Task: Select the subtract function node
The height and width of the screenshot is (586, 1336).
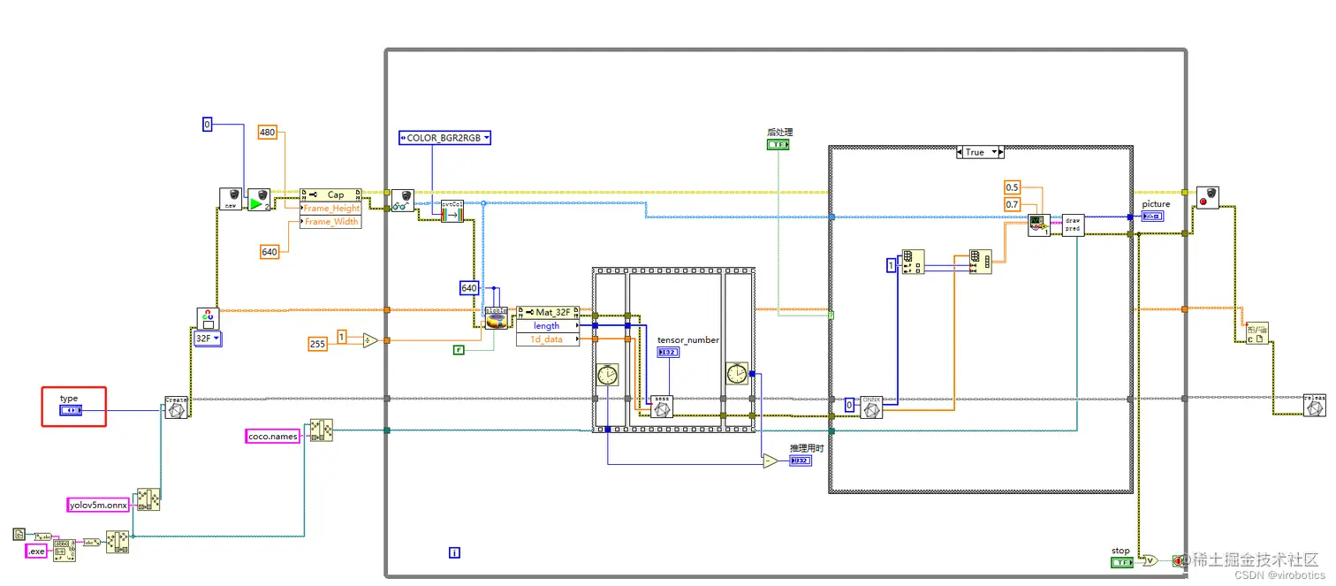Action: click(770, 460)
